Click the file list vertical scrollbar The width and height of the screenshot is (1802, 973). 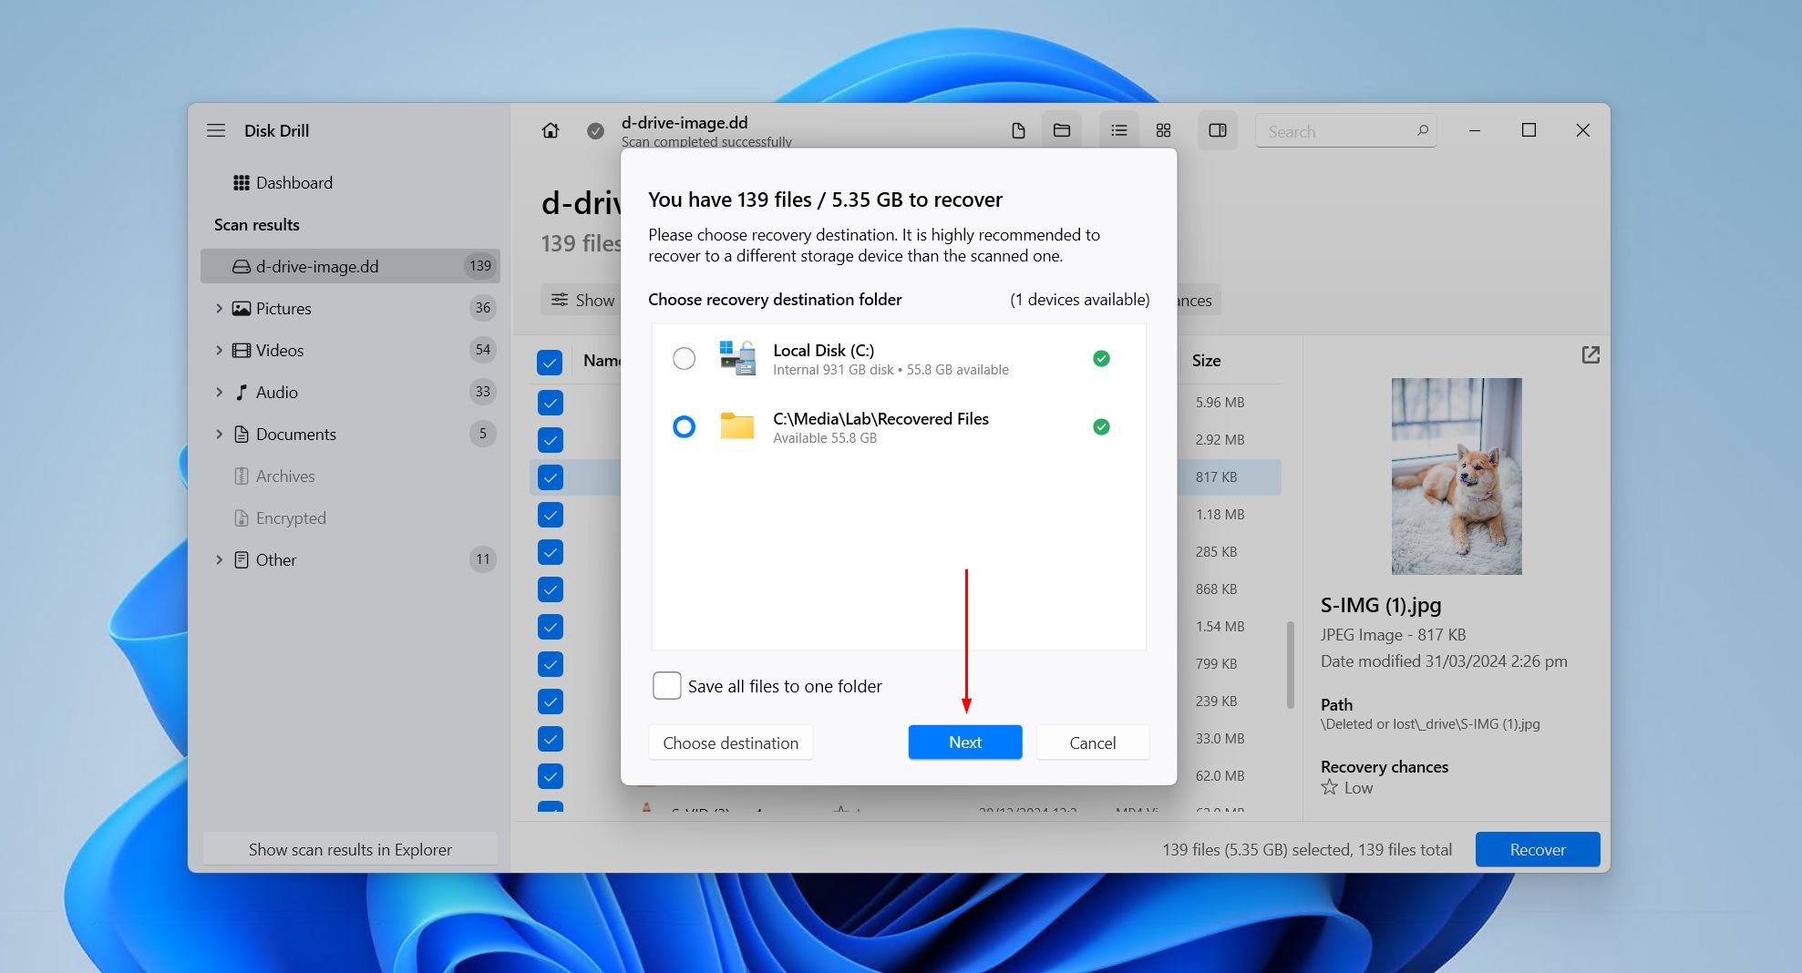[1290, 665]
